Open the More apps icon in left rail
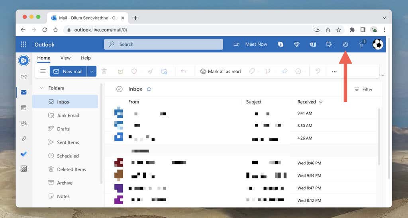408x218 pixels. 24,169
